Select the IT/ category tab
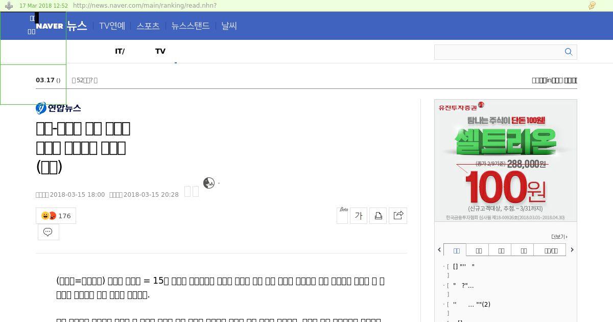This screenshot has width=613, height=322. 120,51
